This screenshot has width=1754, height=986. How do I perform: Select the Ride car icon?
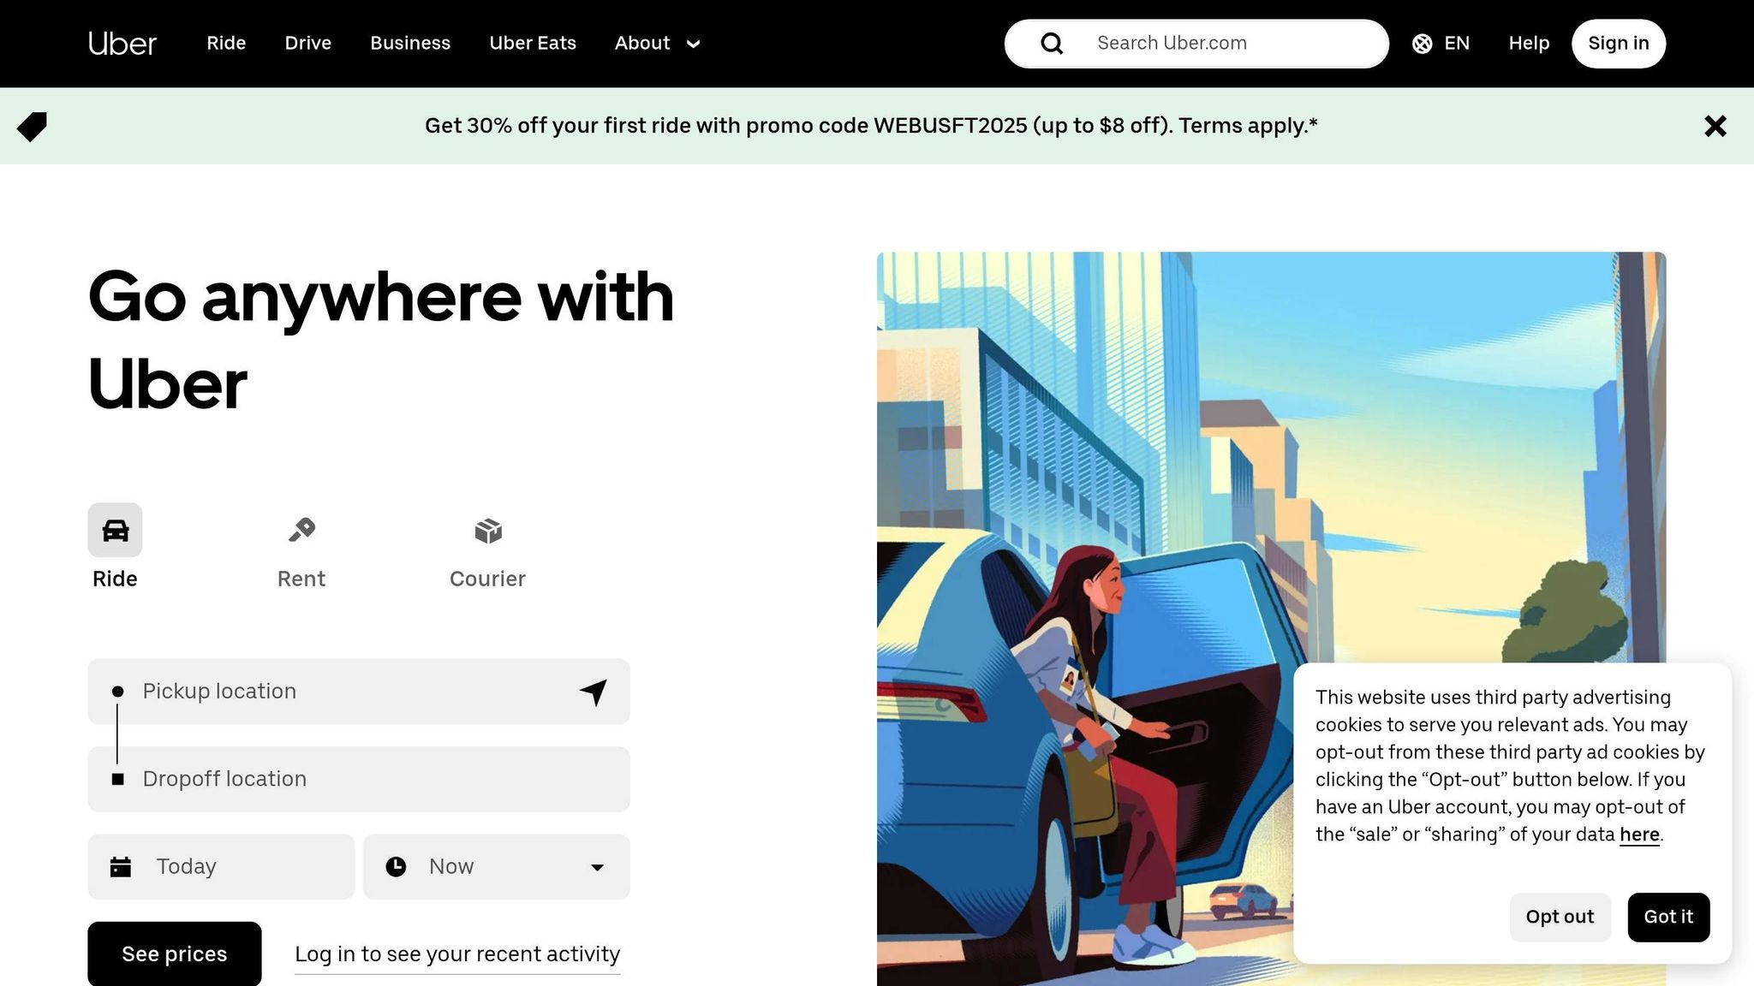[x=115, y=530]
